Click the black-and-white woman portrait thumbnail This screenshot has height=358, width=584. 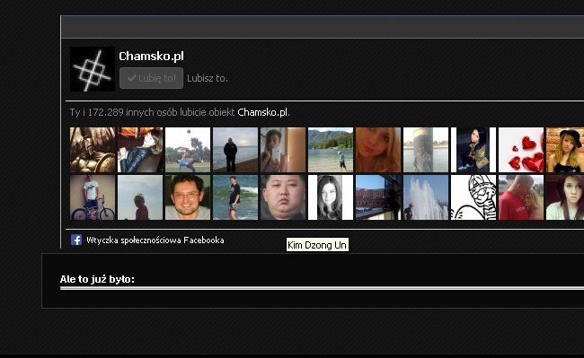coord(331,197)
